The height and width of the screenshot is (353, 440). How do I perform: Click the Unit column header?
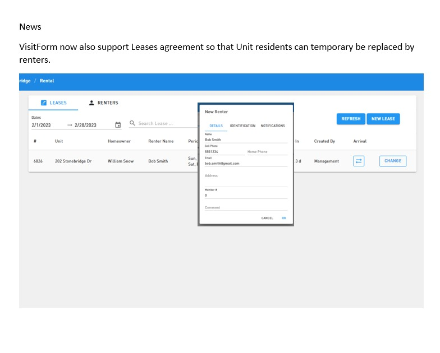pyautogui.click(x=59, y=141)
